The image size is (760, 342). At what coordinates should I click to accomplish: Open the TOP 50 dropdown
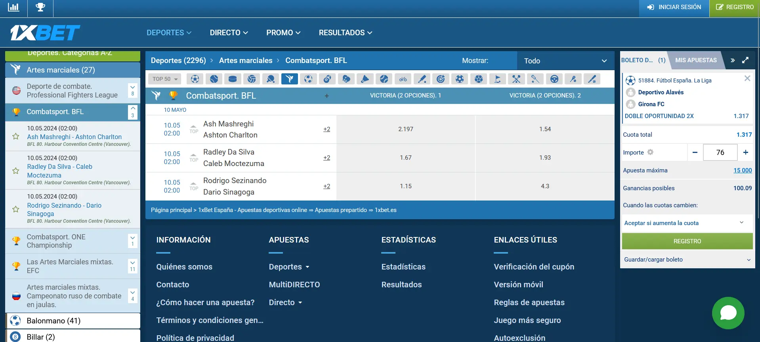tap(165, 79)
